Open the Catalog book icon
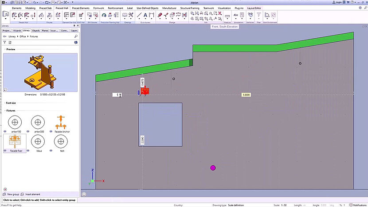This screenshot has height=207, width=368. click(x=125, y=15)
